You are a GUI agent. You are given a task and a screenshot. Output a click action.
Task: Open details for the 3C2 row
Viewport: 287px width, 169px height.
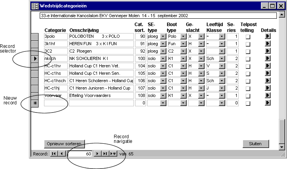(268, 51)
